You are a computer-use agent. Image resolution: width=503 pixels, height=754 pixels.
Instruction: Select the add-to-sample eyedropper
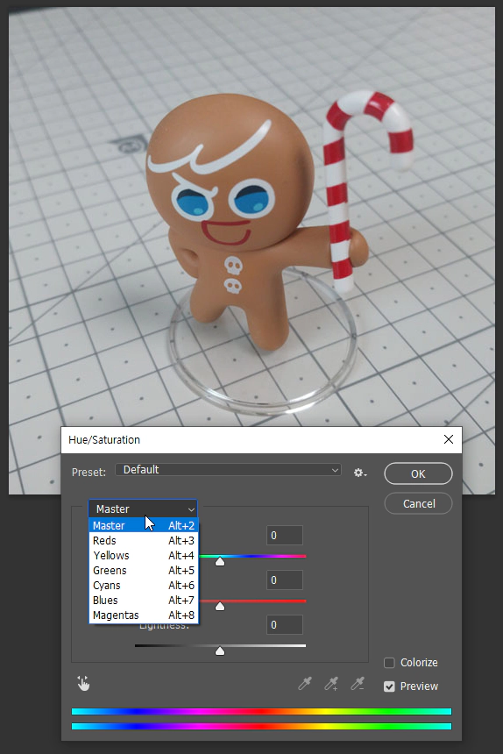tap(331, 683)
